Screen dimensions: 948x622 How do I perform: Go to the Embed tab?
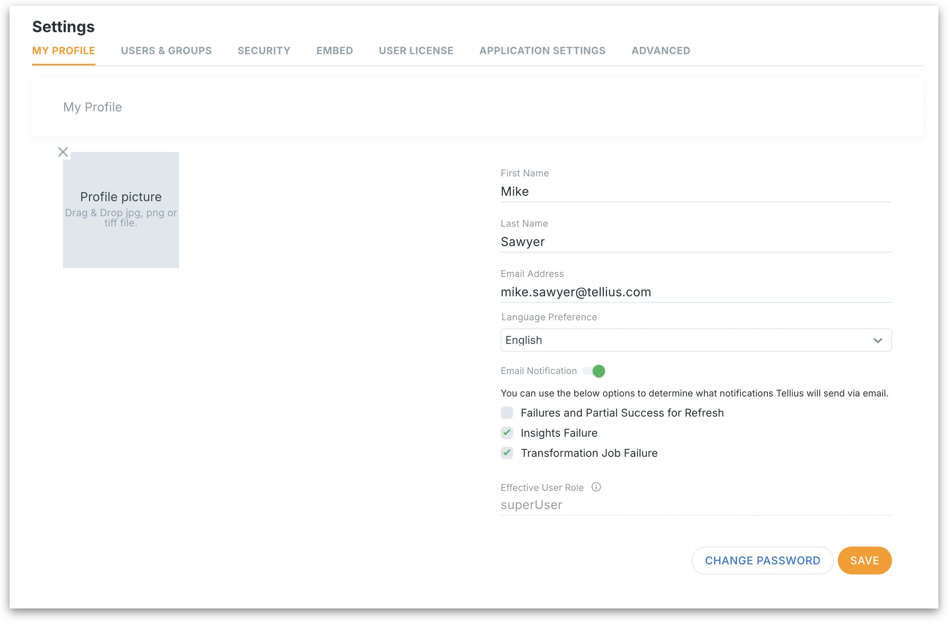click(x=334, y=51)
